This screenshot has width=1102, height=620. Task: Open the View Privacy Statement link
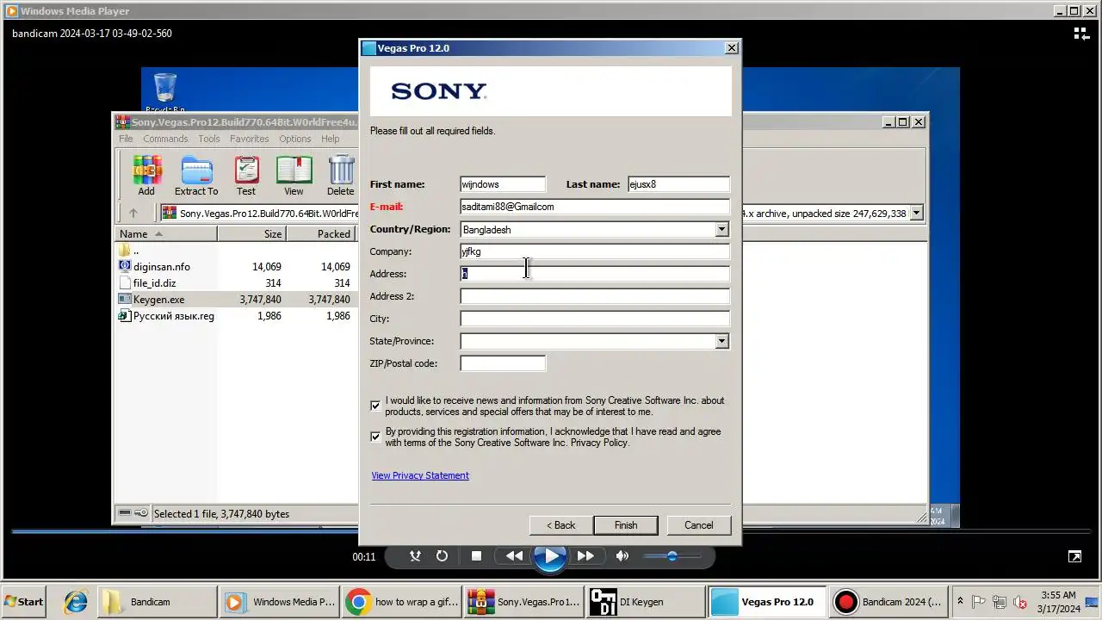pos(420,475)
